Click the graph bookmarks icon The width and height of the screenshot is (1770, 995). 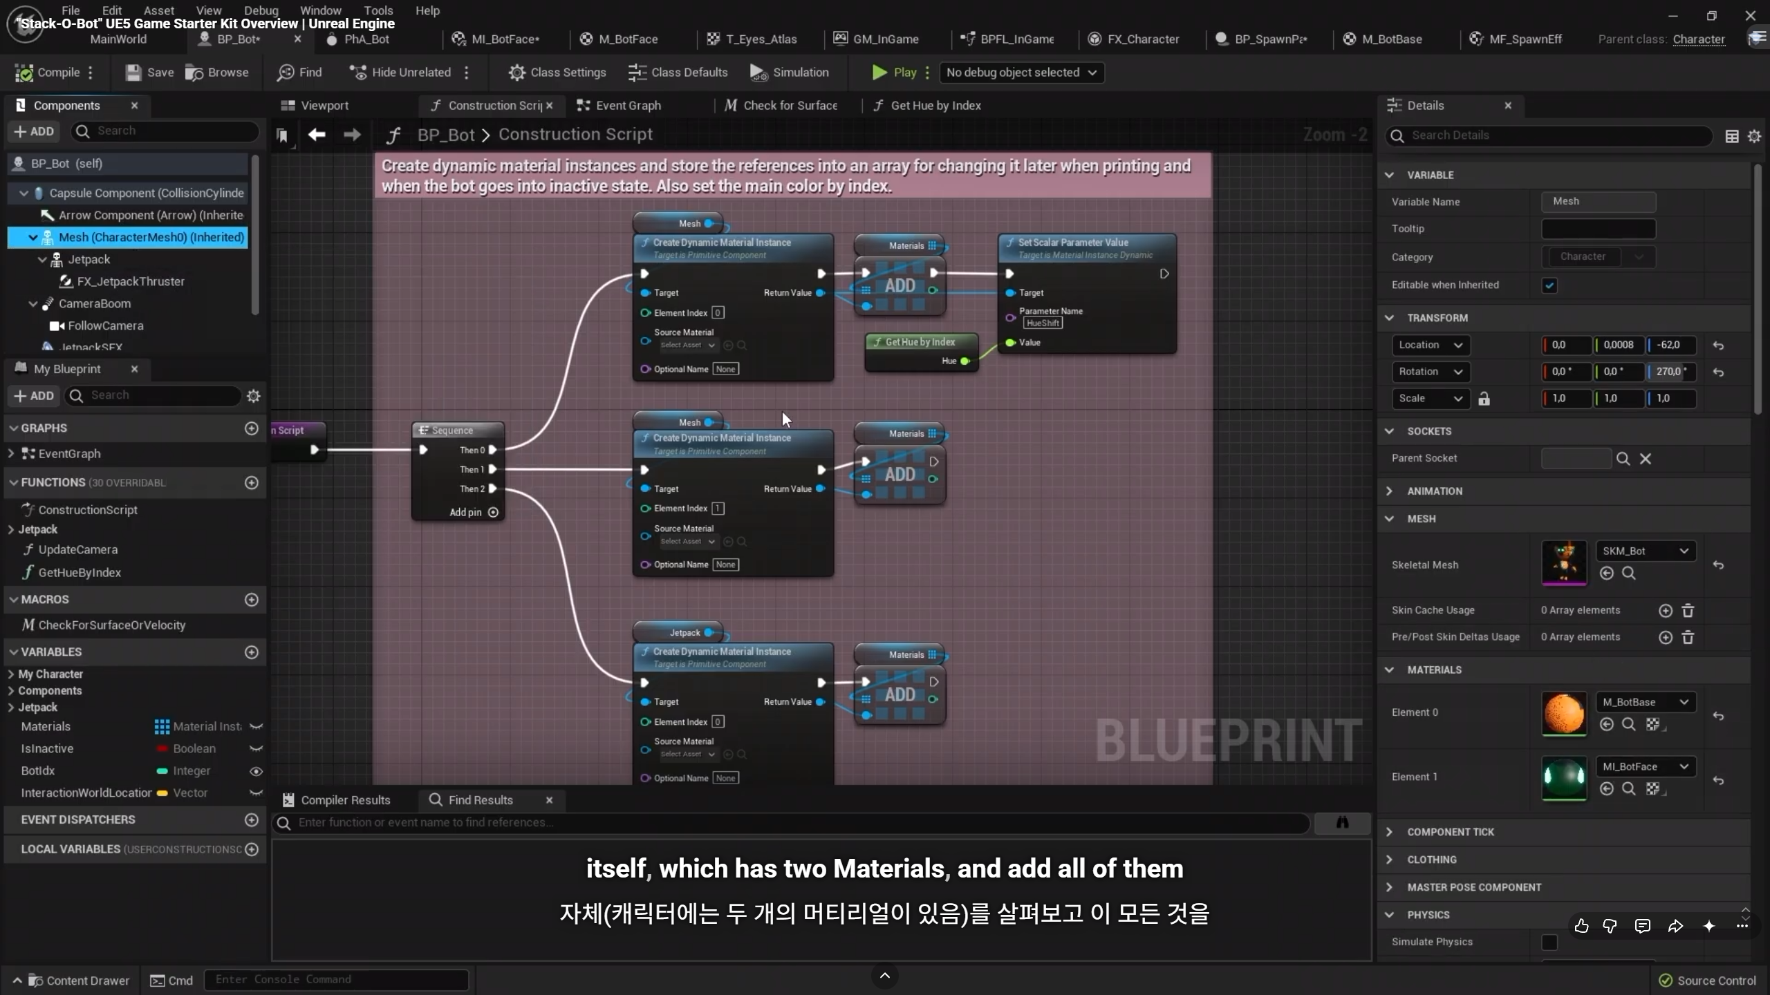[282, 135]
